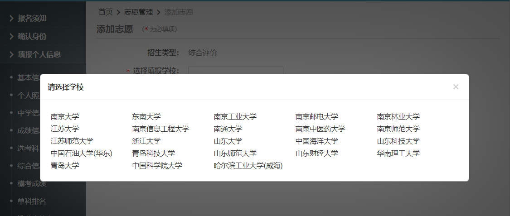
Task: Click 华南理工大学 school entry
Action: pyautogui.click(x=398, y=154)
